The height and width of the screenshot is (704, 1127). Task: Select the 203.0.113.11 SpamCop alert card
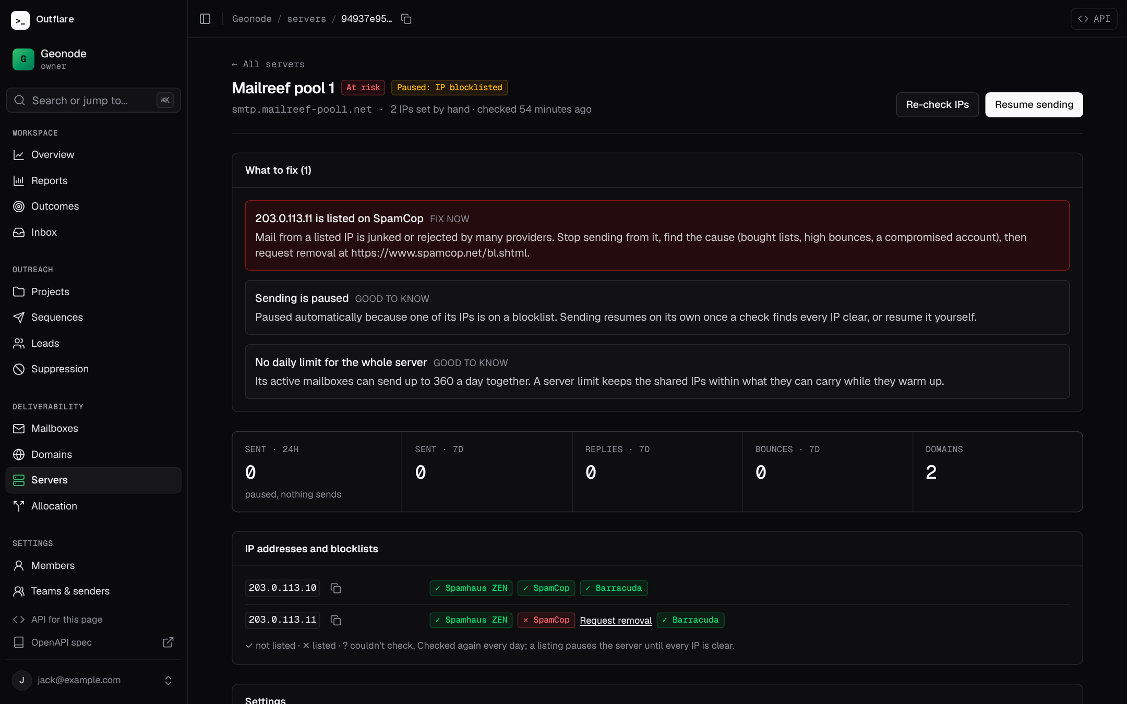657,236
